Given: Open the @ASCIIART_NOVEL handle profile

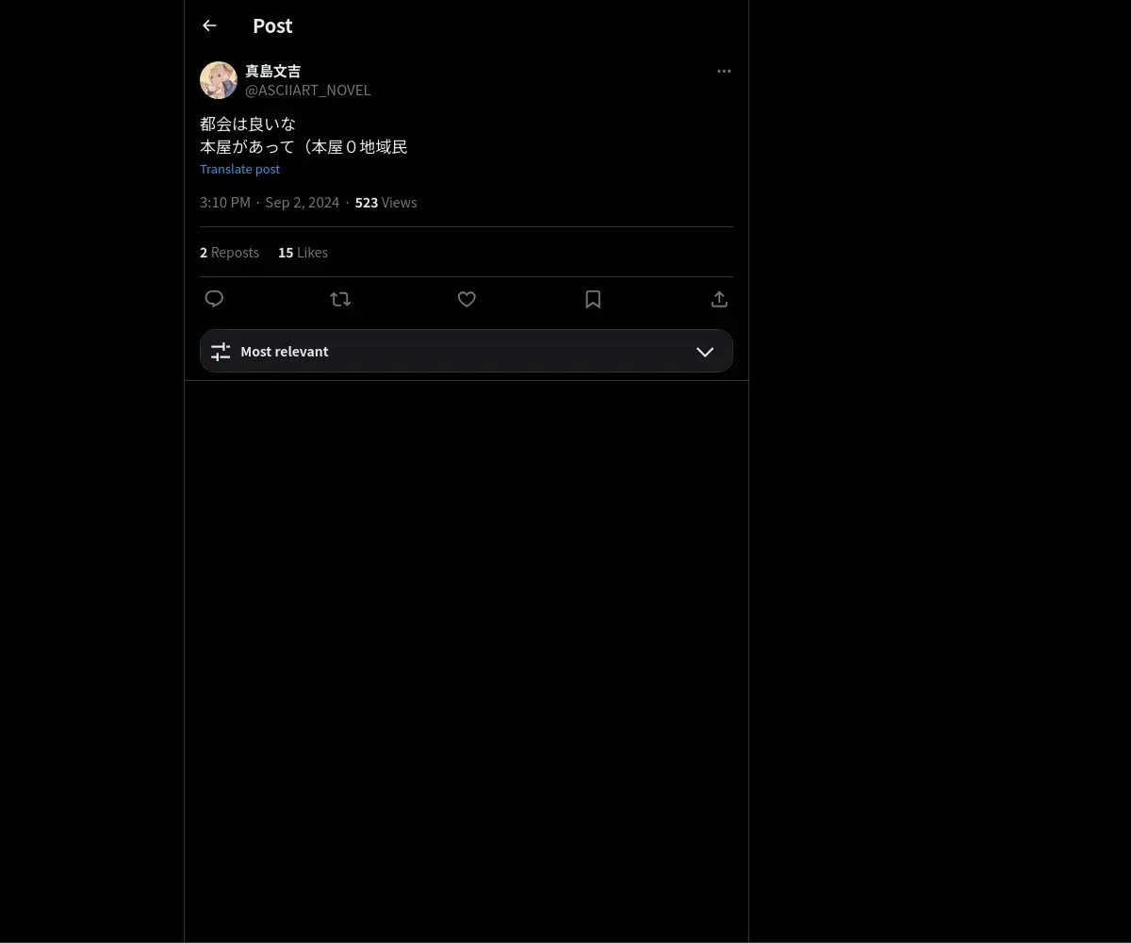Looking at the screenshot, I should [x=308, y=91].
